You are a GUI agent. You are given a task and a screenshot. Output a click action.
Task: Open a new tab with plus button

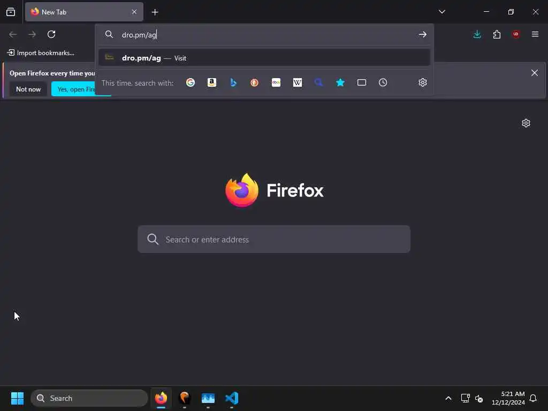coord(155,12)
